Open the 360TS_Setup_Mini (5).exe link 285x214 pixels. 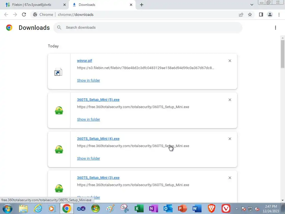tap(98, 99)
